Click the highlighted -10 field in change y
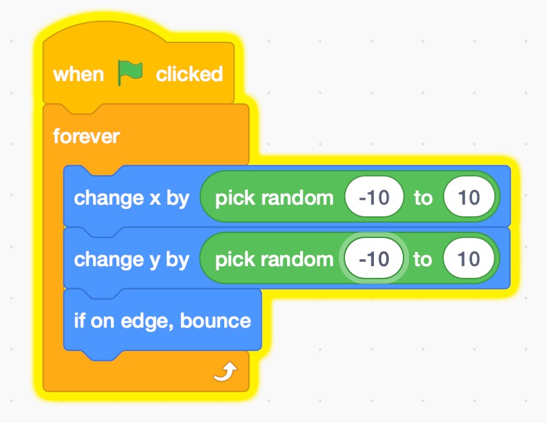The height and width of the screenshot is (423, 547). click(374, 259)
